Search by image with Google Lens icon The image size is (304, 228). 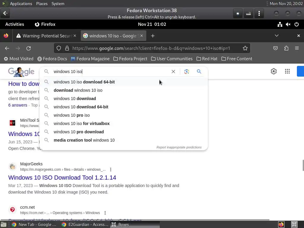pos(187,72)
